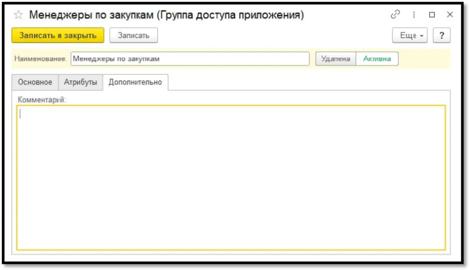The height and width of the screenshot is (270, 470).
Task: Click Записать и закрыть to save and close
Action: click(x=57, y=35)
